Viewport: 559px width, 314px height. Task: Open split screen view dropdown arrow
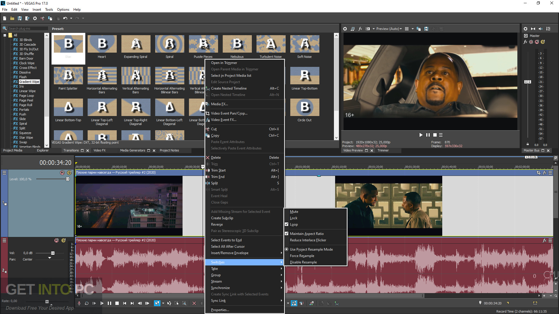coord(374,29)
